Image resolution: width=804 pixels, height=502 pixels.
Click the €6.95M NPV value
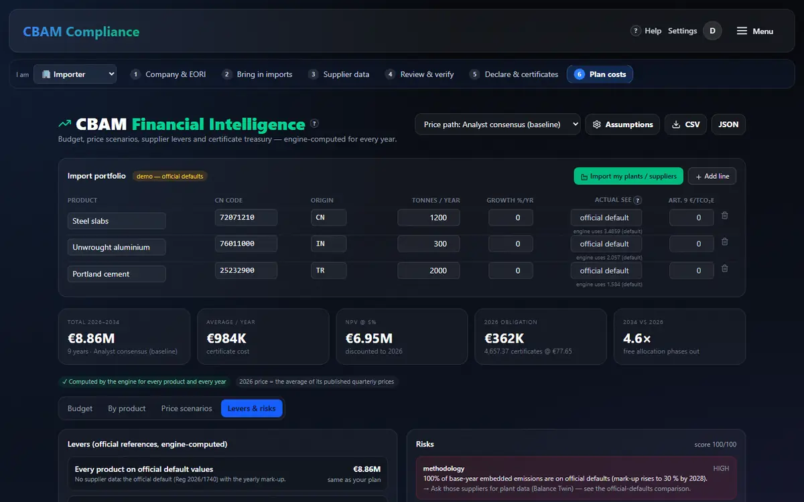pos(369,338)
